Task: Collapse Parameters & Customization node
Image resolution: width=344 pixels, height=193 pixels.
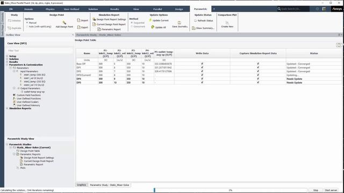Action: (7, 65)
